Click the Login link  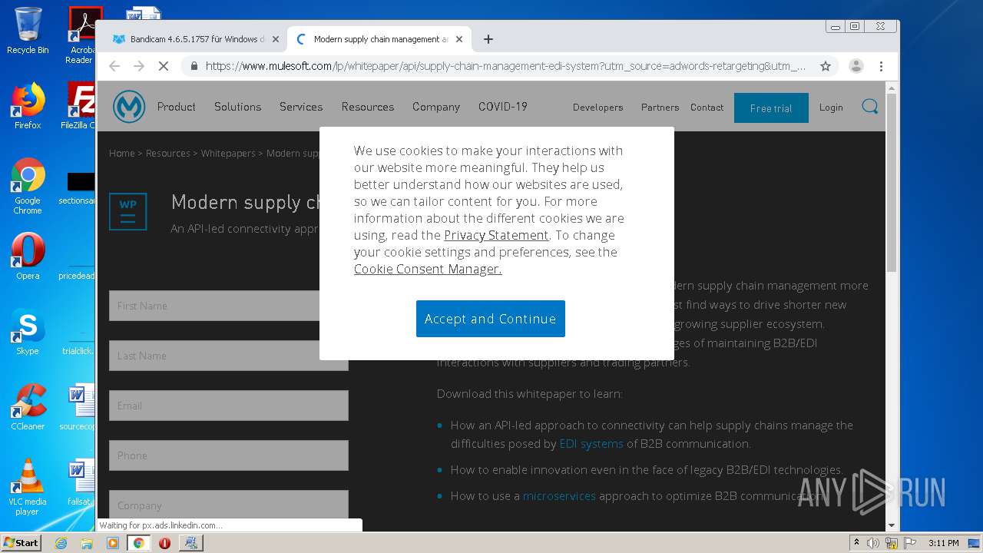831,108
